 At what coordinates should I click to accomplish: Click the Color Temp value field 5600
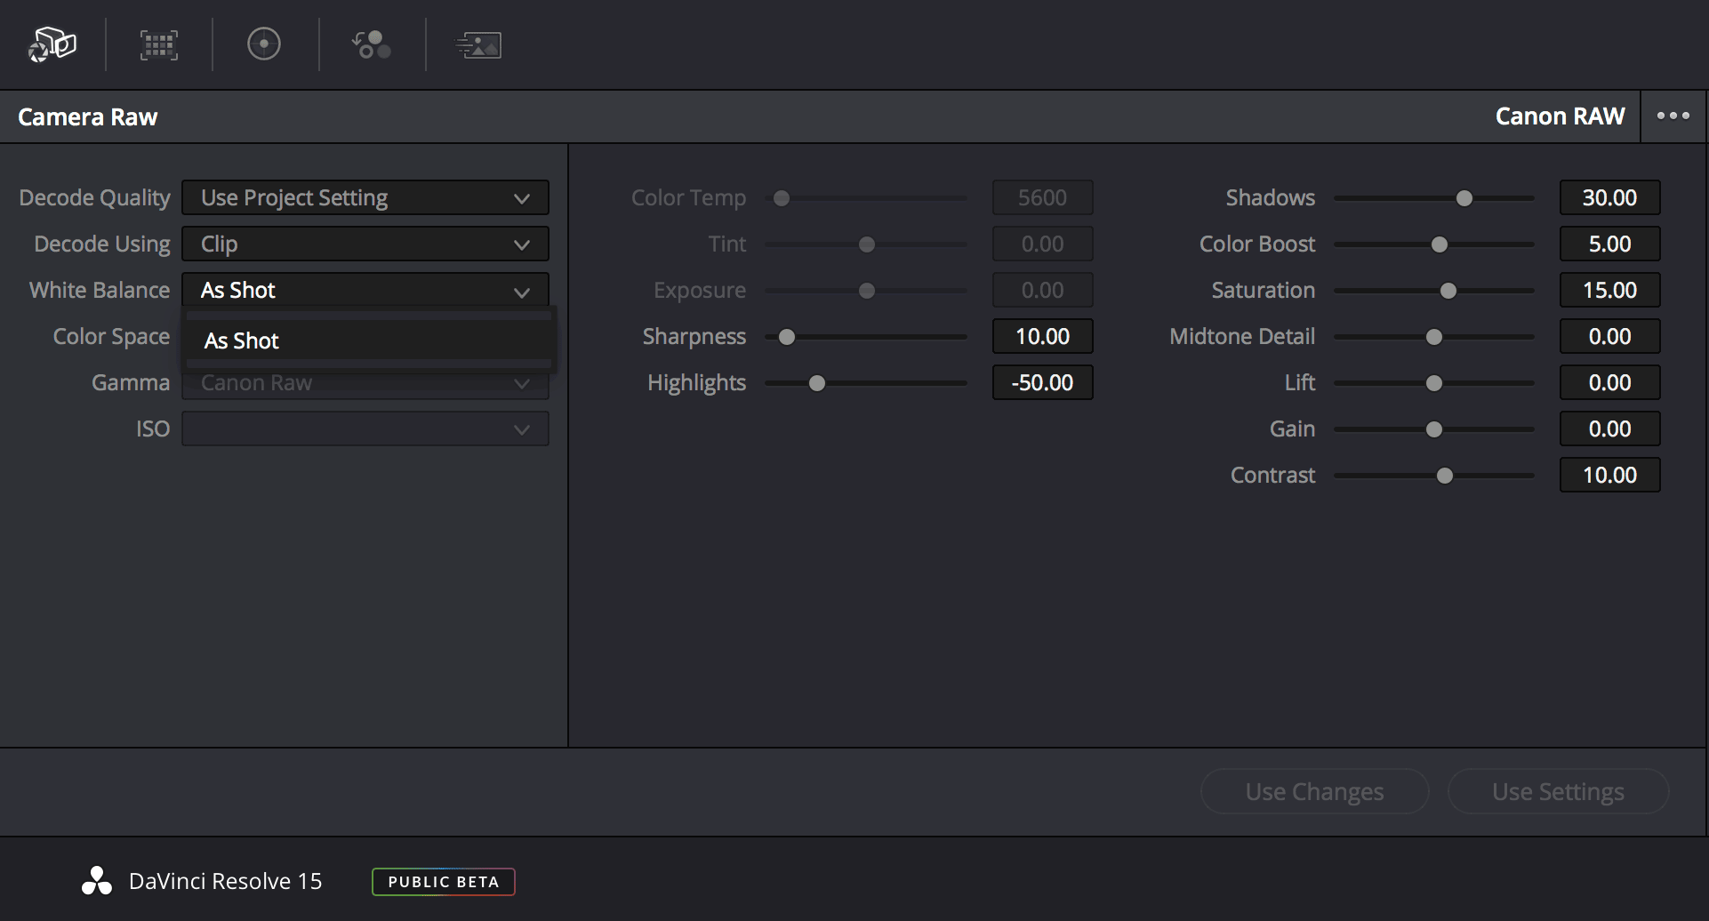pos(1043,197)
